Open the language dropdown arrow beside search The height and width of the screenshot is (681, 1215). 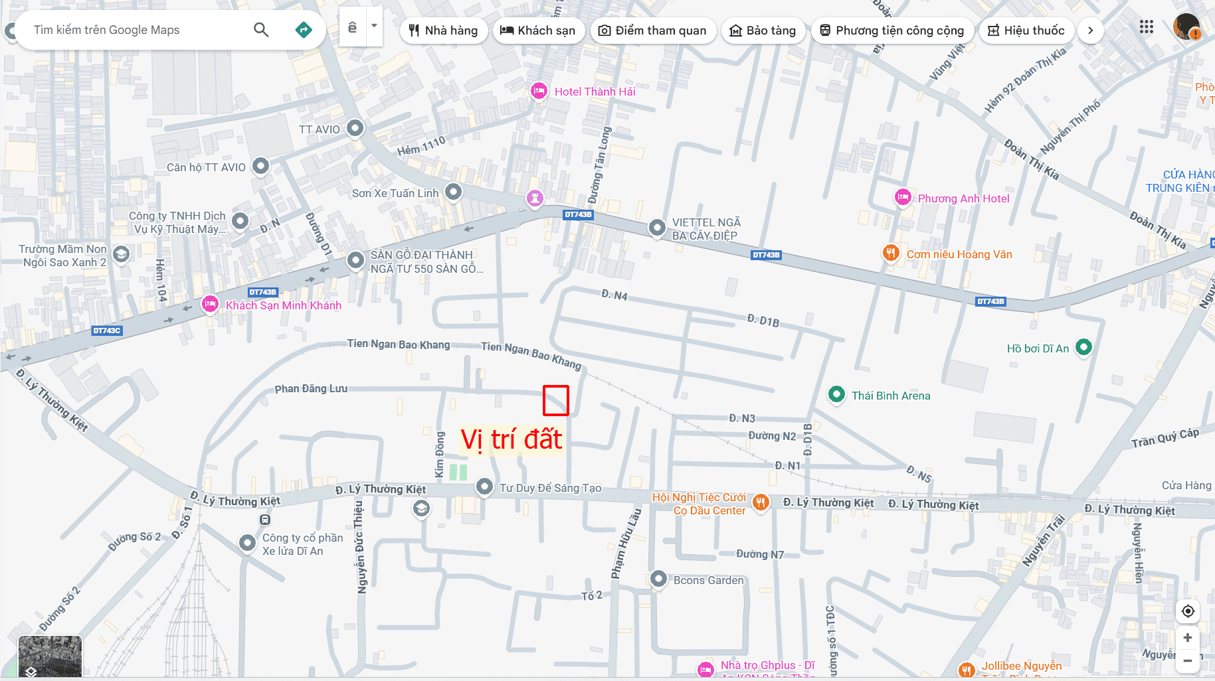(373, 27)
